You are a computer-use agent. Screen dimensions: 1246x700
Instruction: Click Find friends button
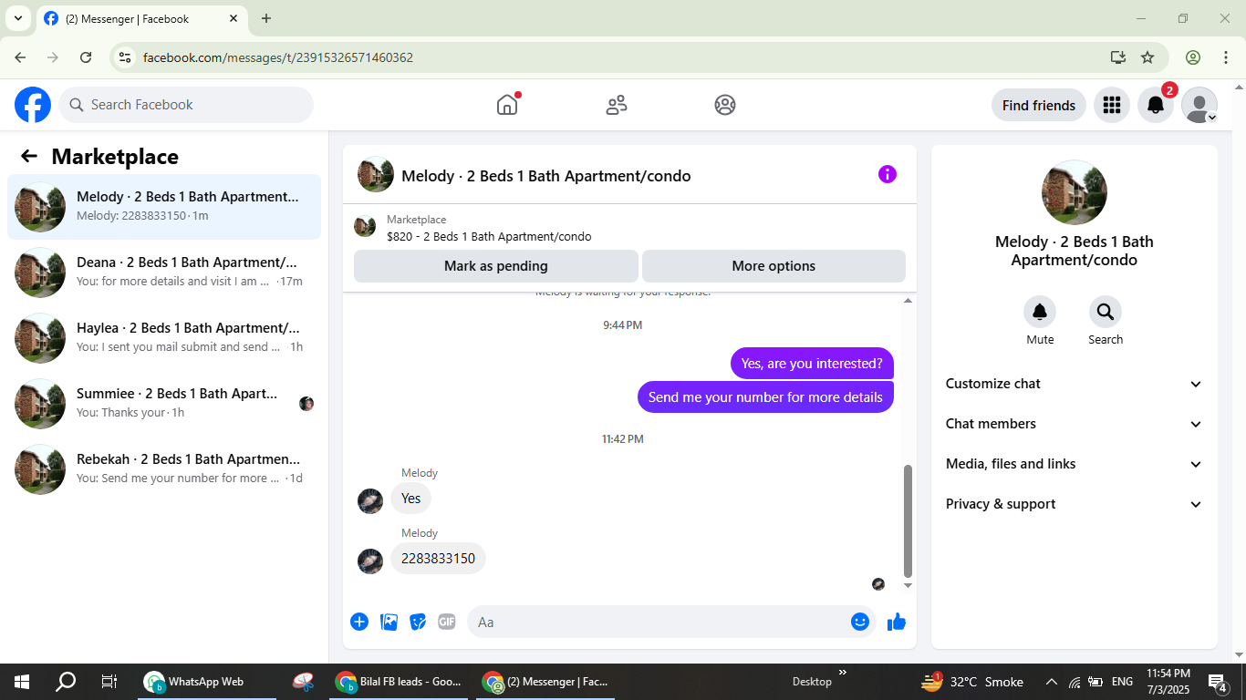pyautogui.click(x=1039, y=105)
